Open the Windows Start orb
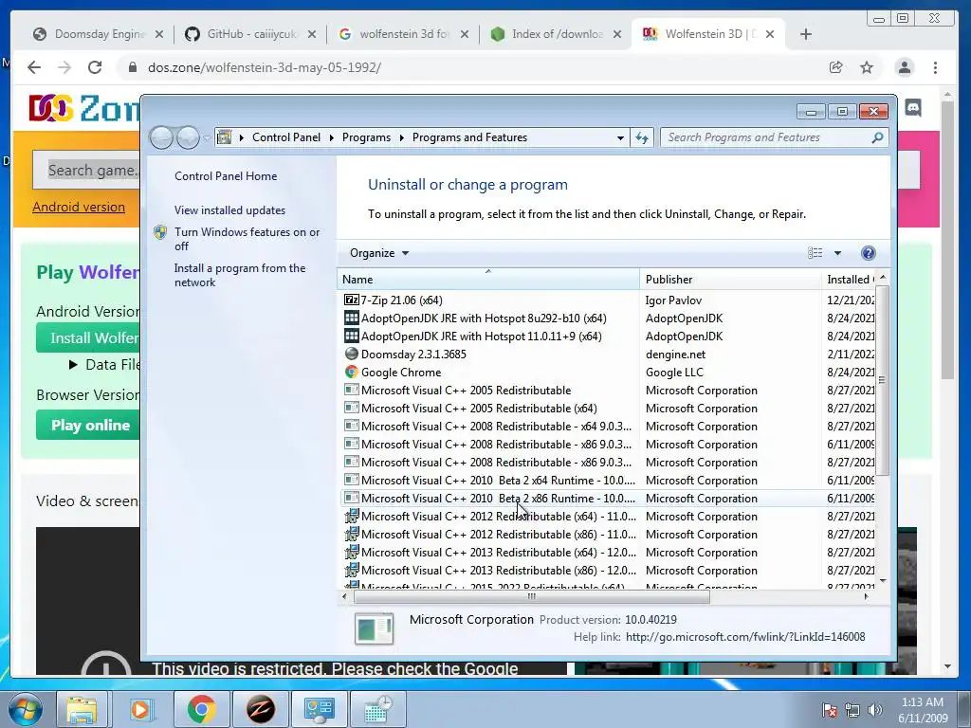The image size is (971, 728). click(26, 709)
